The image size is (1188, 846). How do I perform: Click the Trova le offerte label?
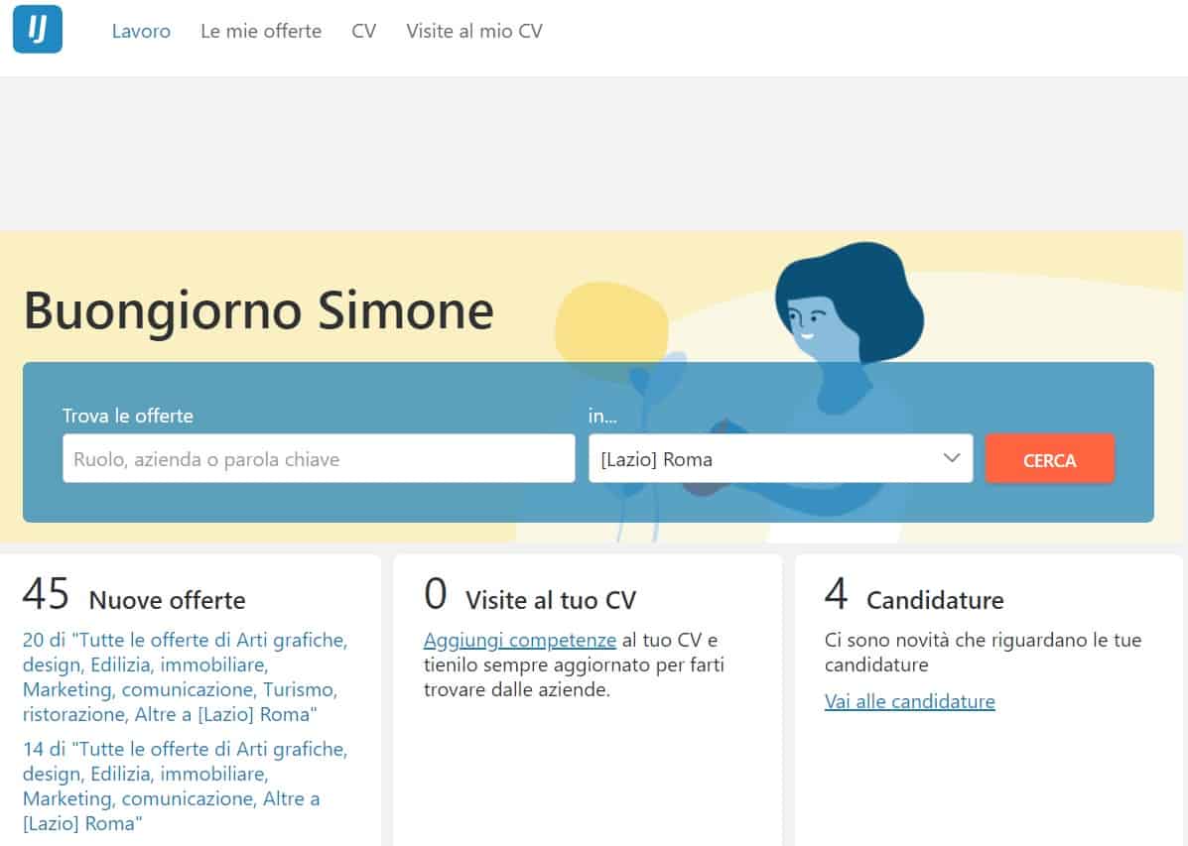point(127,416)
